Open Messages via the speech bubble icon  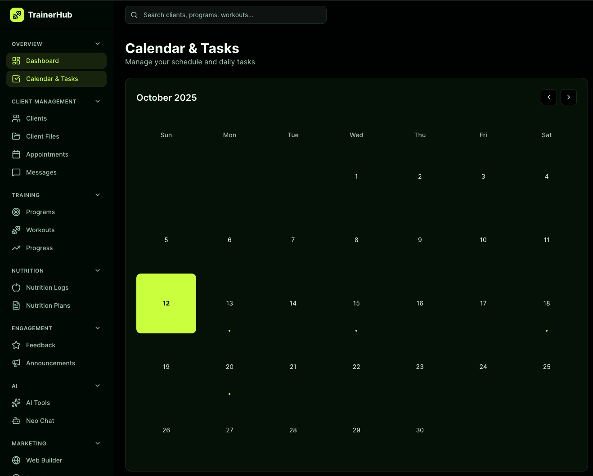pyautogui.click(x=16, y=172)
